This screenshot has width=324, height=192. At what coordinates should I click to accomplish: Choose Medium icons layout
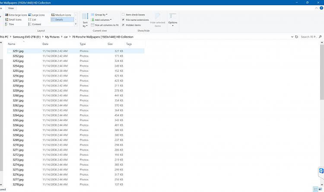[x=61, y=15]
